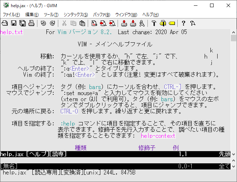Screen dimensions: 237x182
Task: Open the ツール(T) menu
Action: tap(51, 15)
